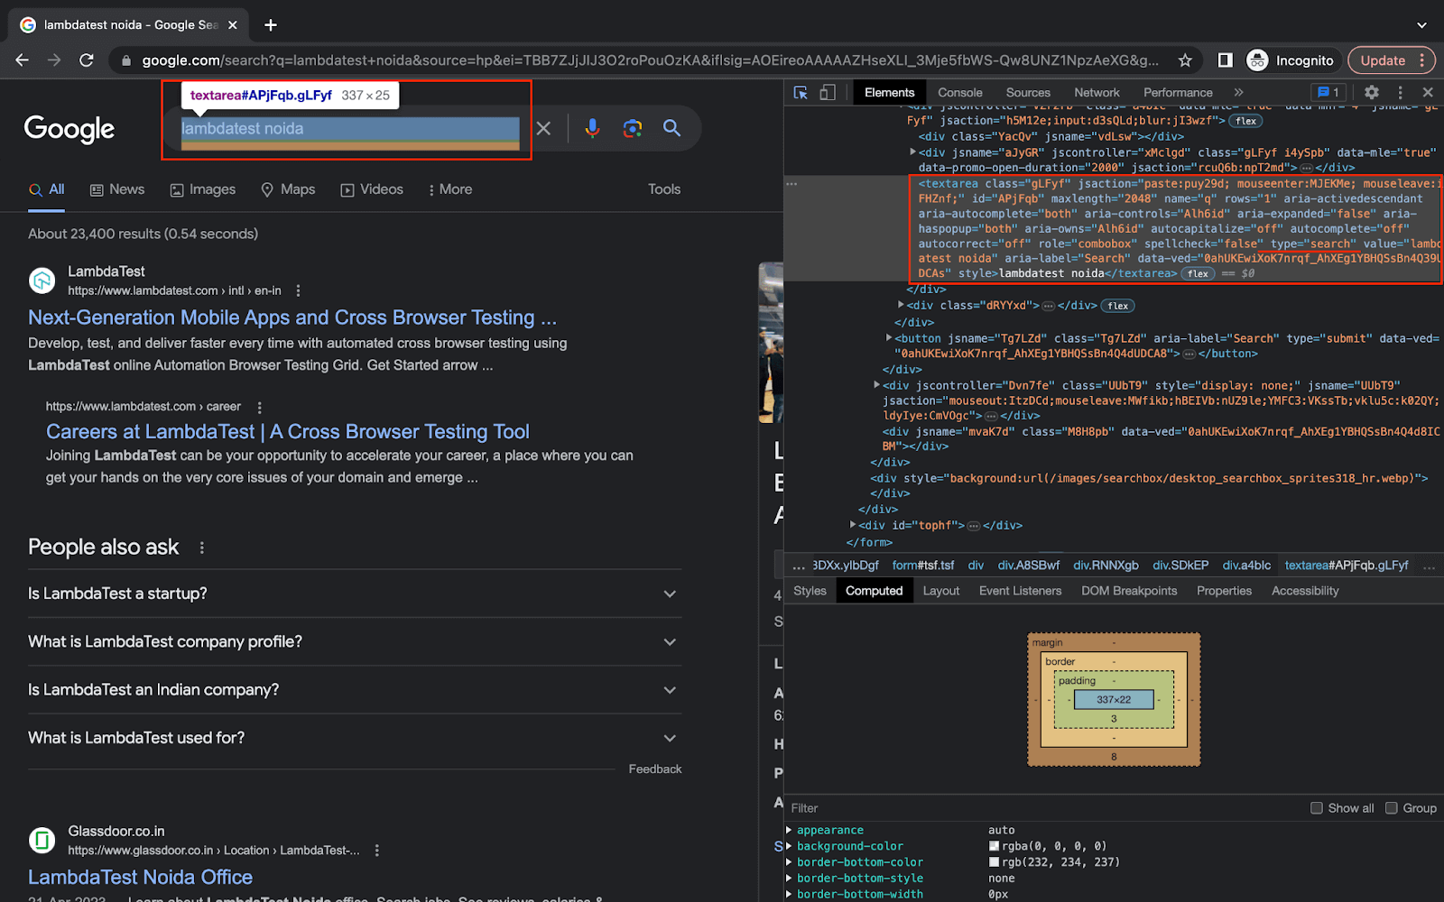
Task: Switch to the Console tab in DevTools
Action: point(959,93)
